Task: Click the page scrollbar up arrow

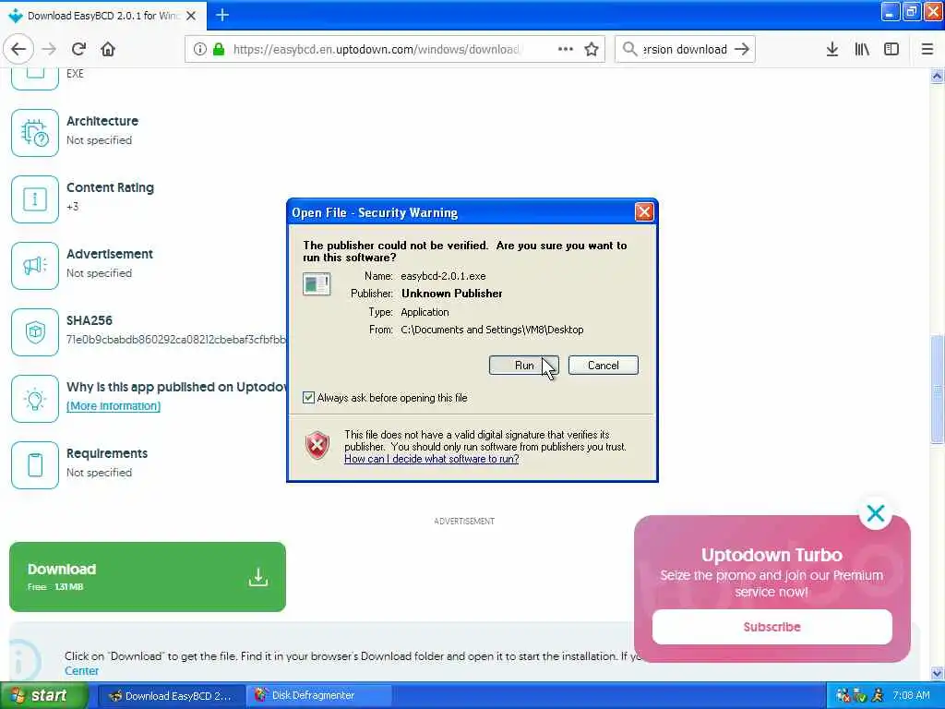Action: 937,76
